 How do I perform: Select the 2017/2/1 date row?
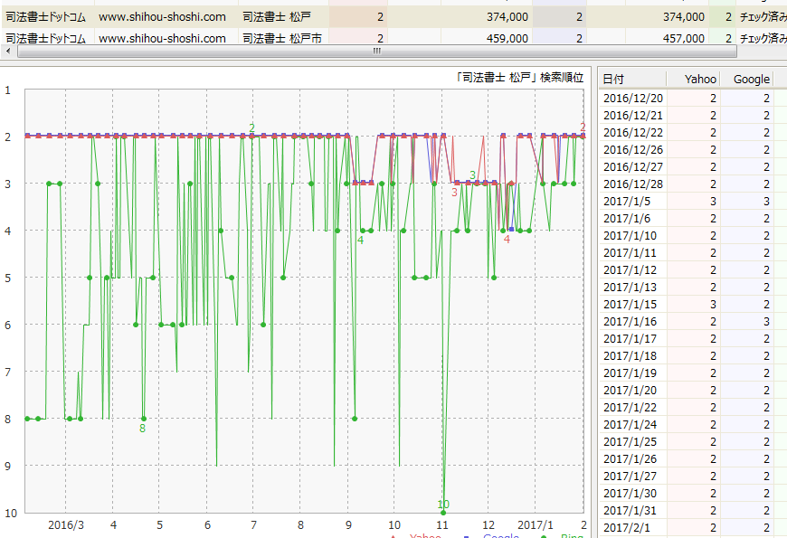coord(693,527)
